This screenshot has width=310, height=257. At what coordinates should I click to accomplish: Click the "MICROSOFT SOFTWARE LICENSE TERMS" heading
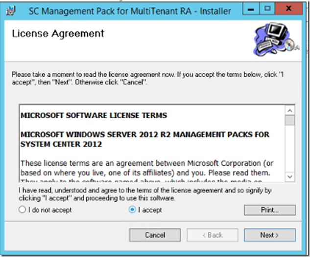[x=94, y=116]
